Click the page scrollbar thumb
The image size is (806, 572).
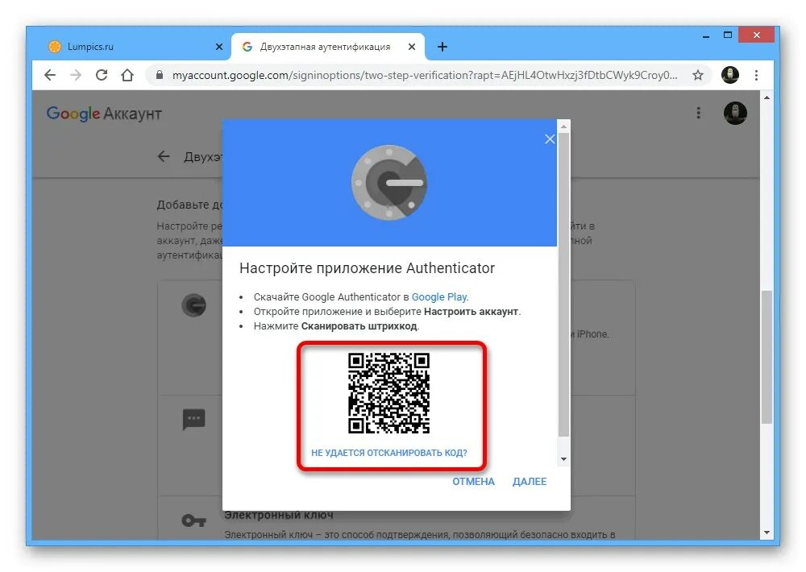[767, 357]
